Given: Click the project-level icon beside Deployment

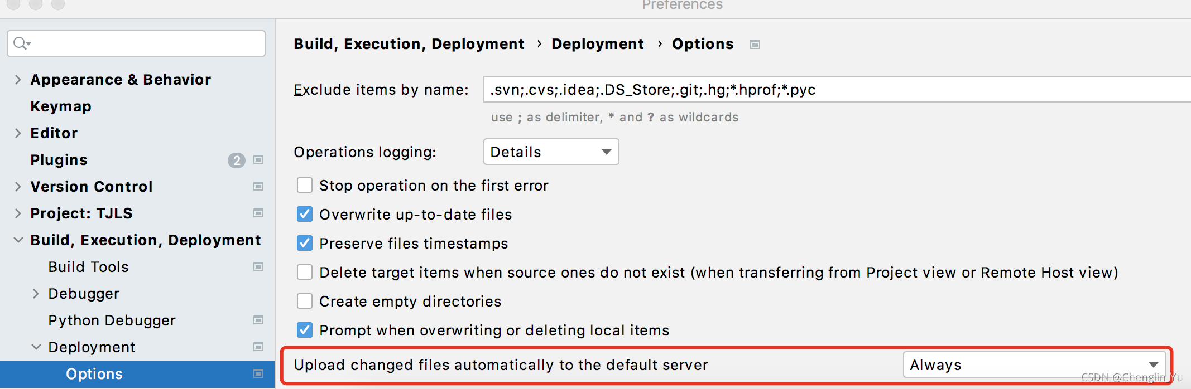Looking at the screenshot, I should 258,347.
